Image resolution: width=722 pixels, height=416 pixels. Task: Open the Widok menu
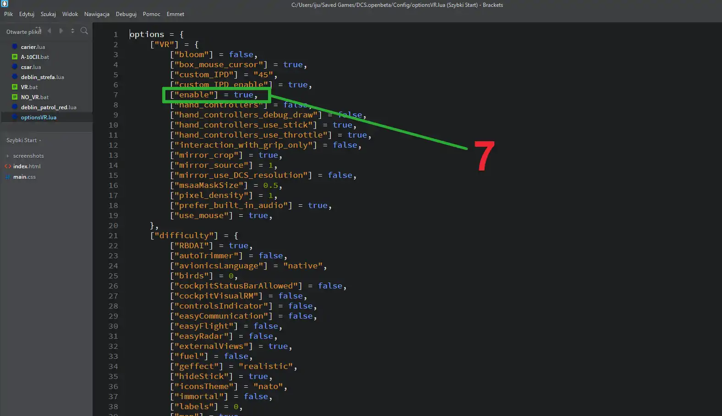click(x=70, y=14)
